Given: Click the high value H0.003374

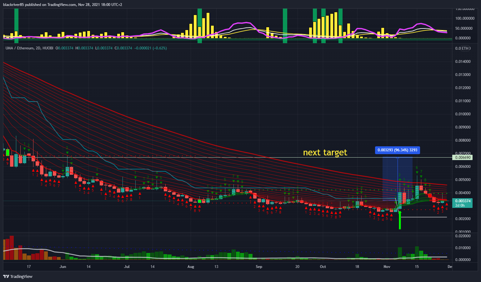Looking at the screenshot, I should (84, 48).
